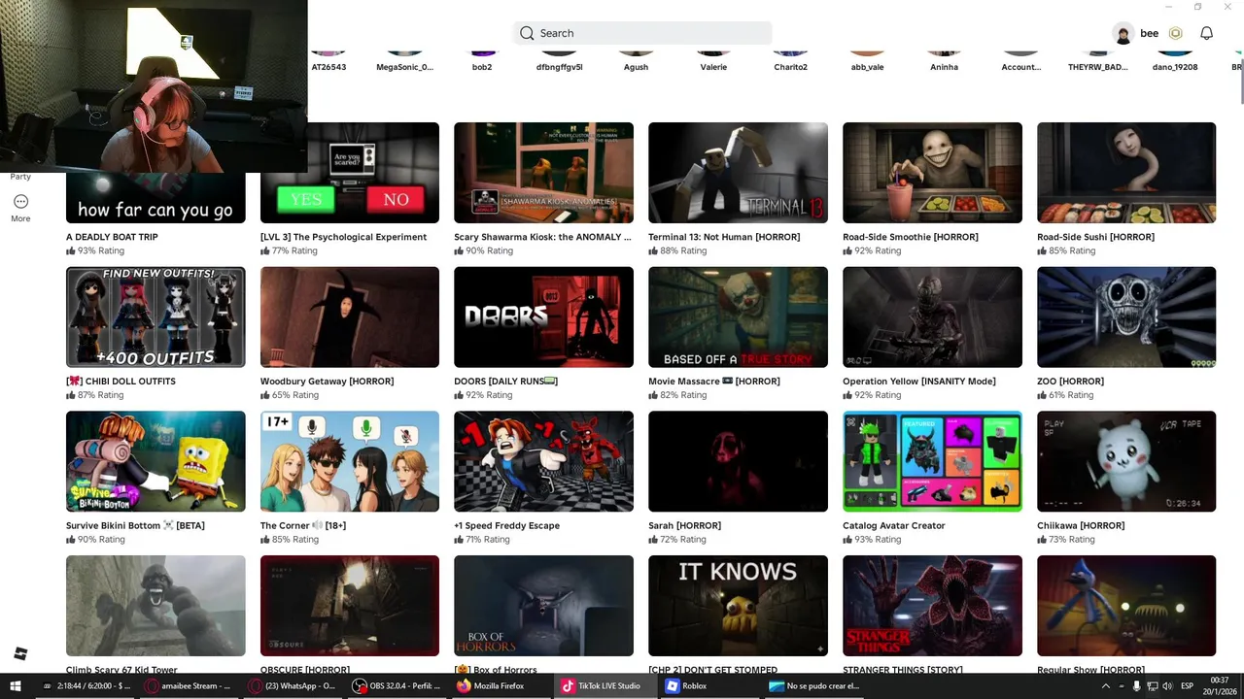Open Woodbury Getaway game thumbnail
Viewport: 1244px width, 699px height.
click(x=350, y=317)
